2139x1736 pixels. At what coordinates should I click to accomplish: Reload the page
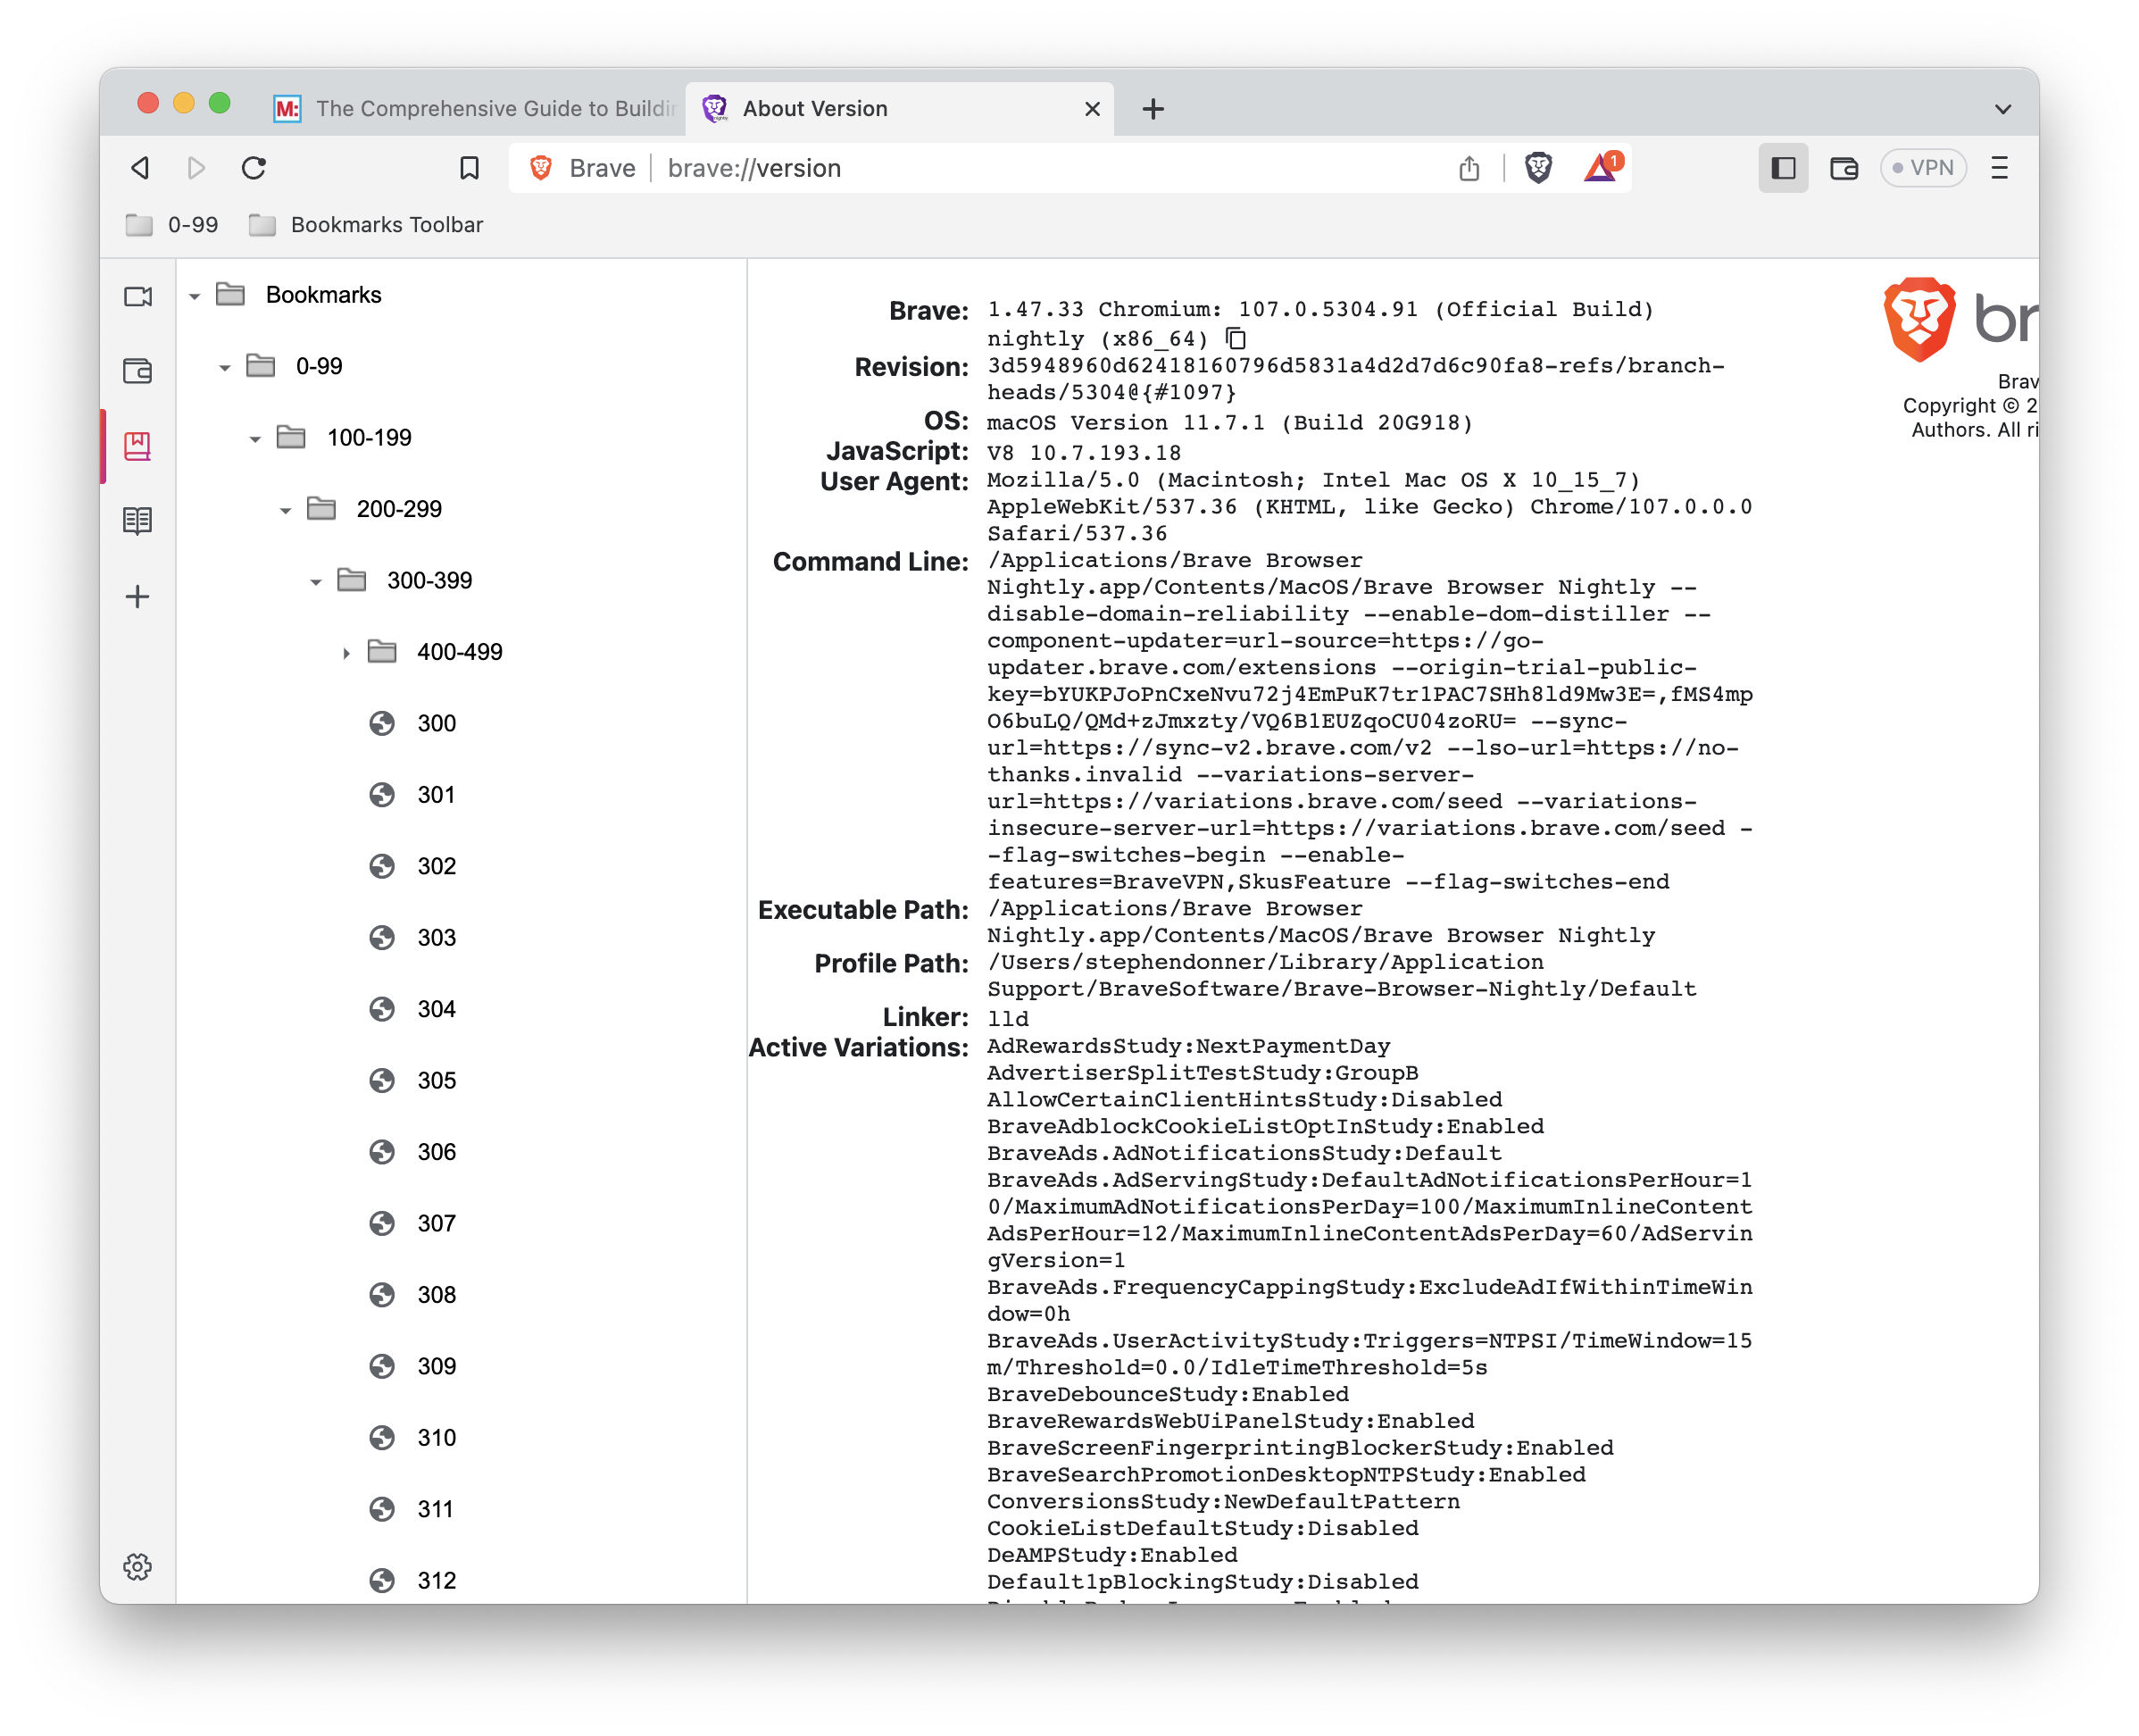pos(254,168)
